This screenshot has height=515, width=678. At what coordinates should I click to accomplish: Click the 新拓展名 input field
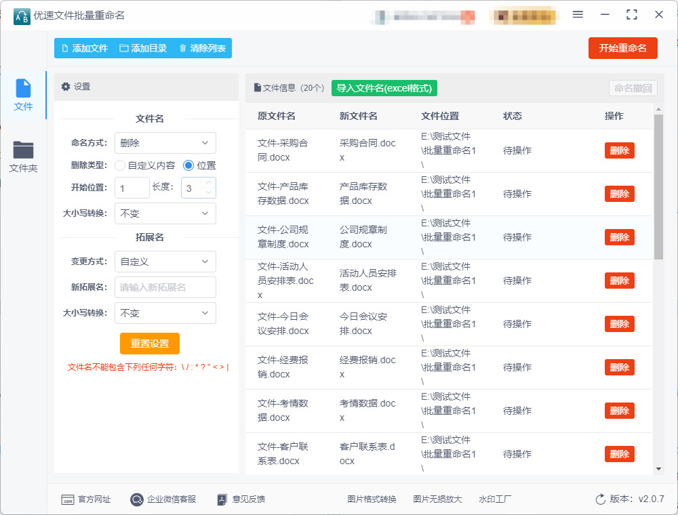coord(165,287)
